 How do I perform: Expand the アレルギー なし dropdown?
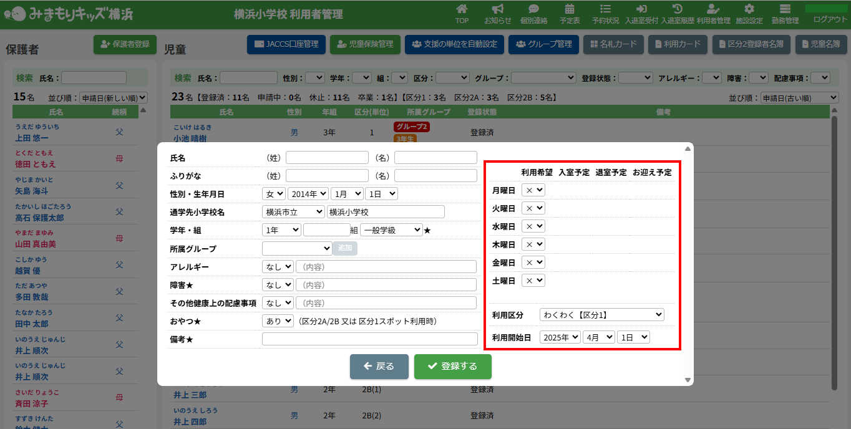(278, 267)
